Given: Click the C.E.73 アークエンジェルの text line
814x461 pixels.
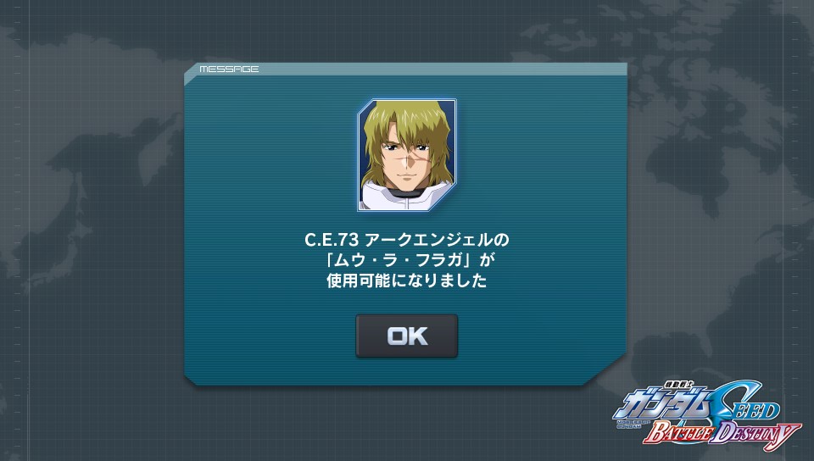Looking at the screenshot, I should [406, 240].
